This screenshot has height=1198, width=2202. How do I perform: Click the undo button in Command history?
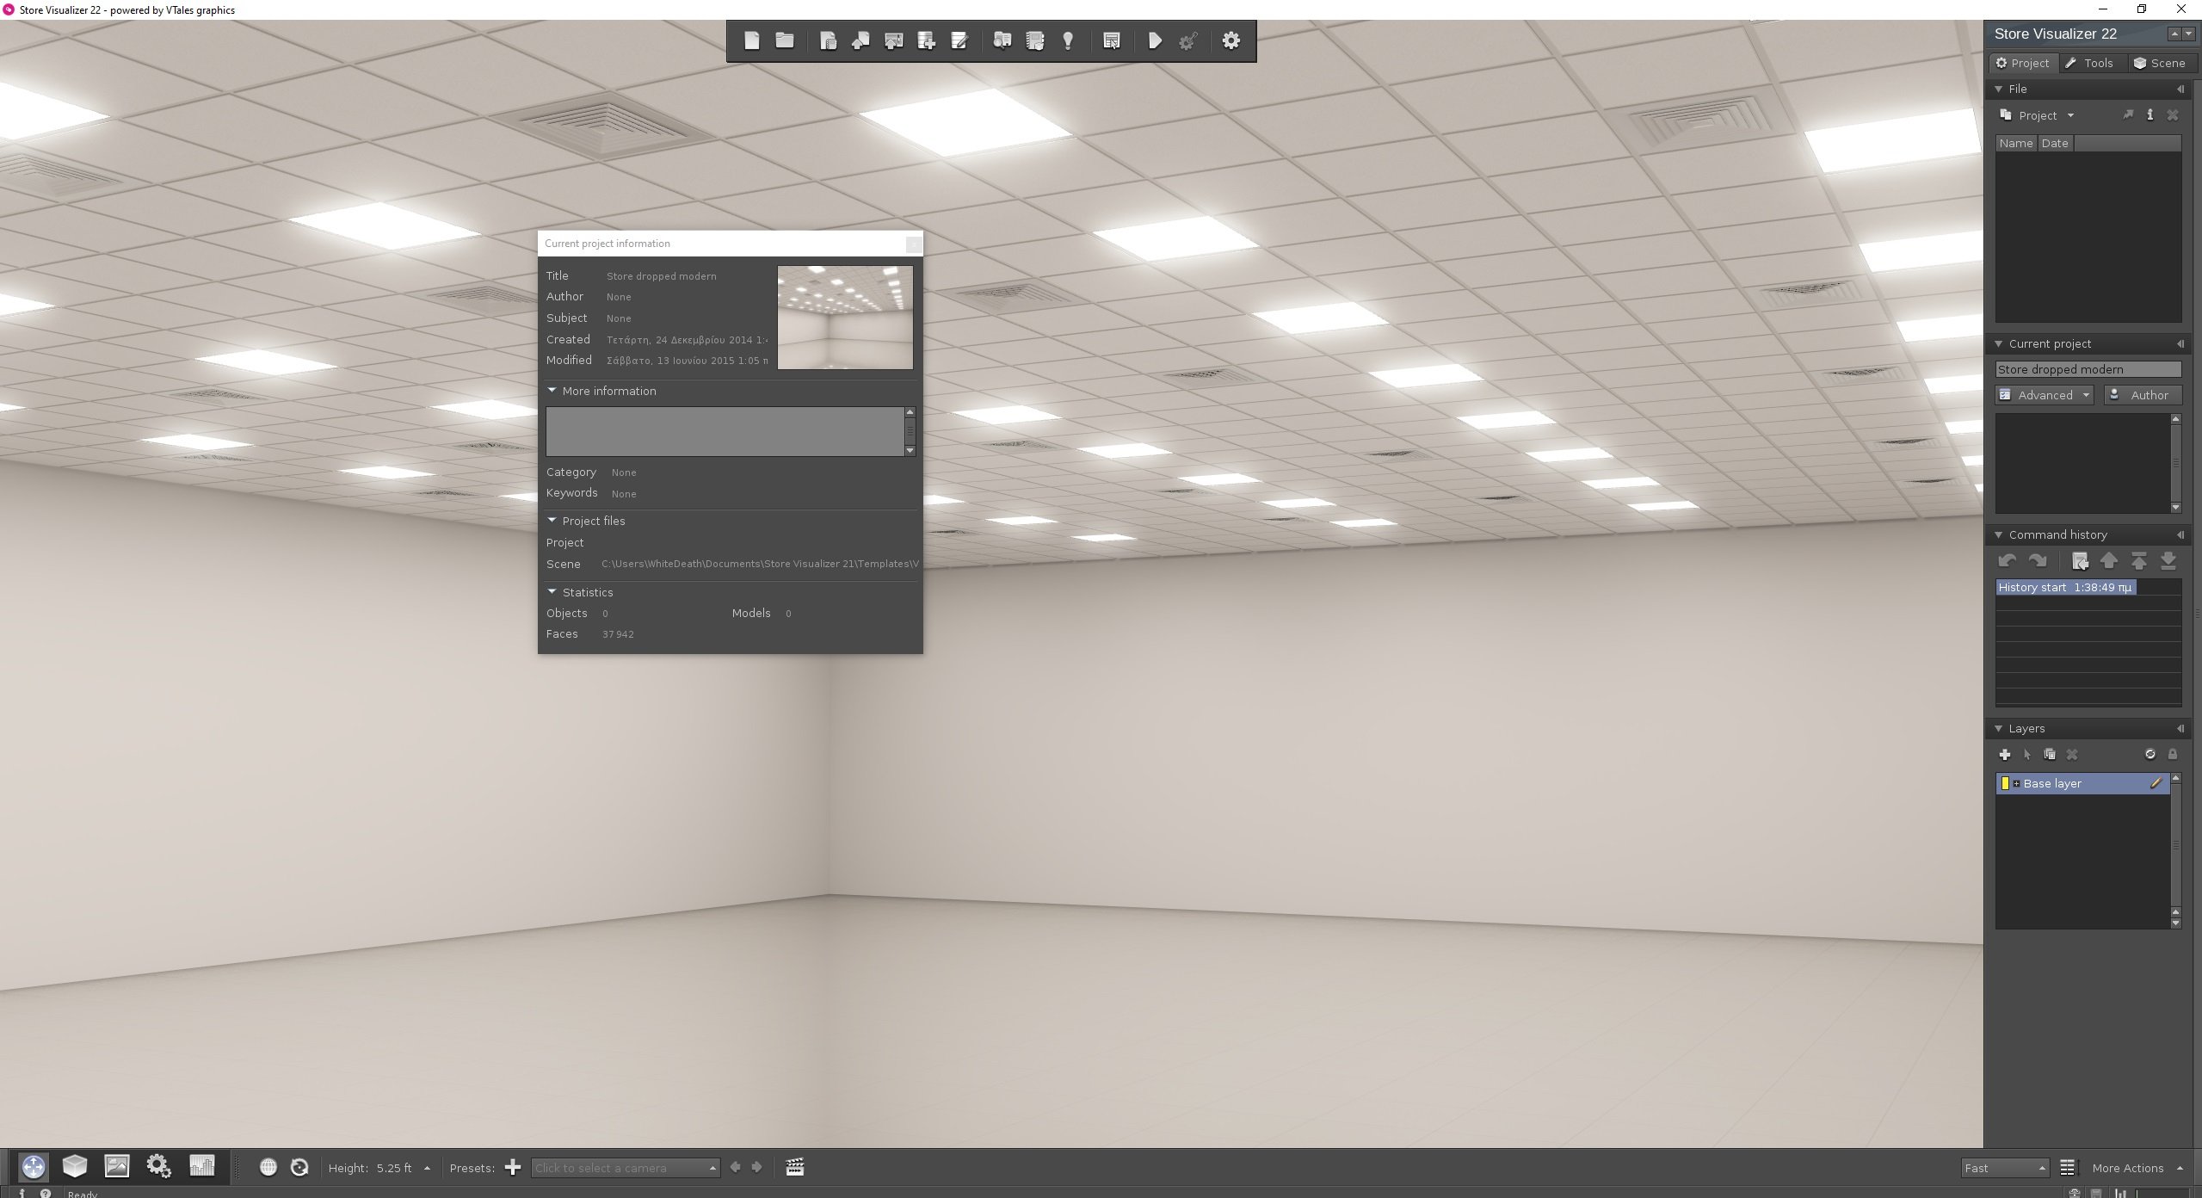tap(2008, 559)
